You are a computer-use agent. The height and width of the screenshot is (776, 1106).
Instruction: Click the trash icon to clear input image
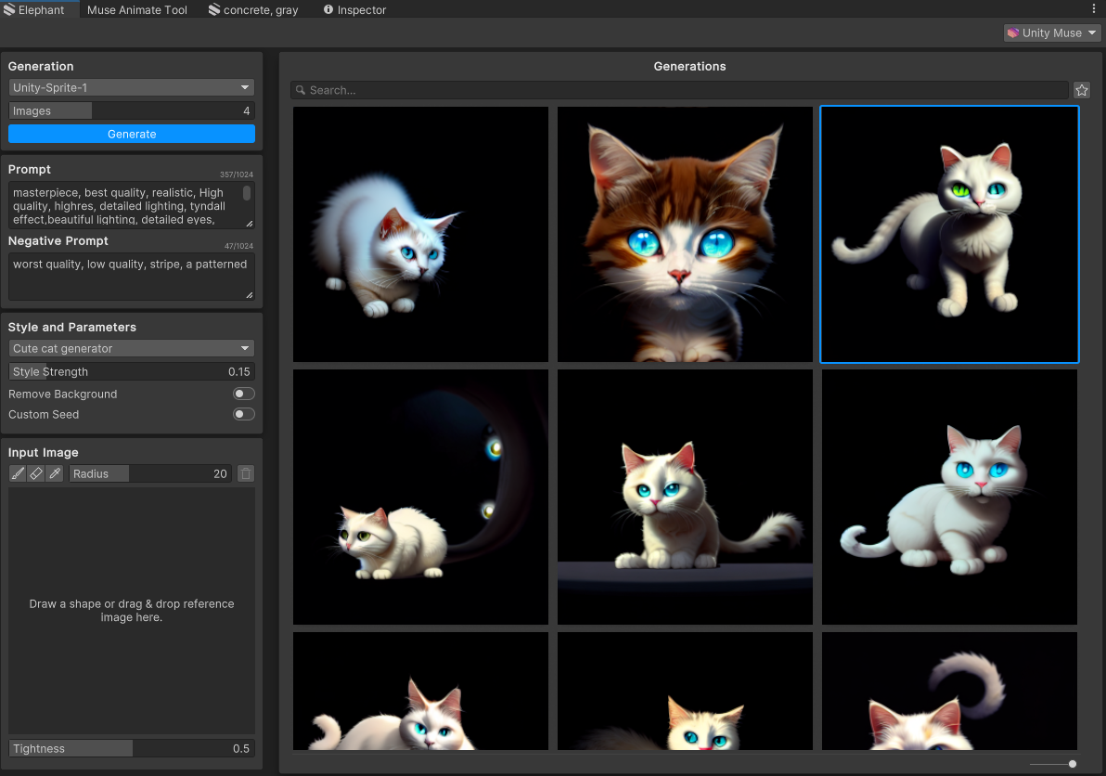[x=246, y=473]
